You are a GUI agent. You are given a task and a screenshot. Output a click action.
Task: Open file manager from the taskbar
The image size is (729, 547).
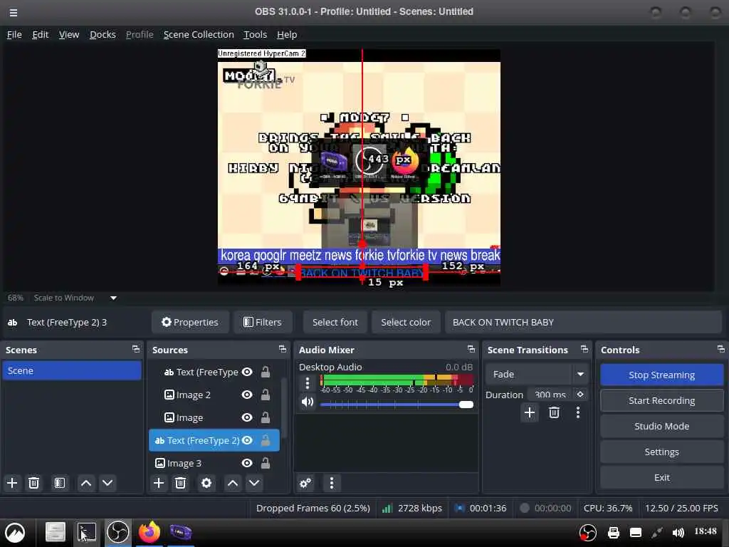pos(56,532)
